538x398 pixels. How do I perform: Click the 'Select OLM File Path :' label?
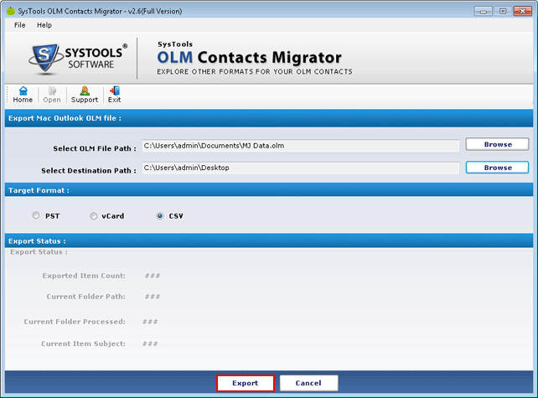(x=95, y=148)
